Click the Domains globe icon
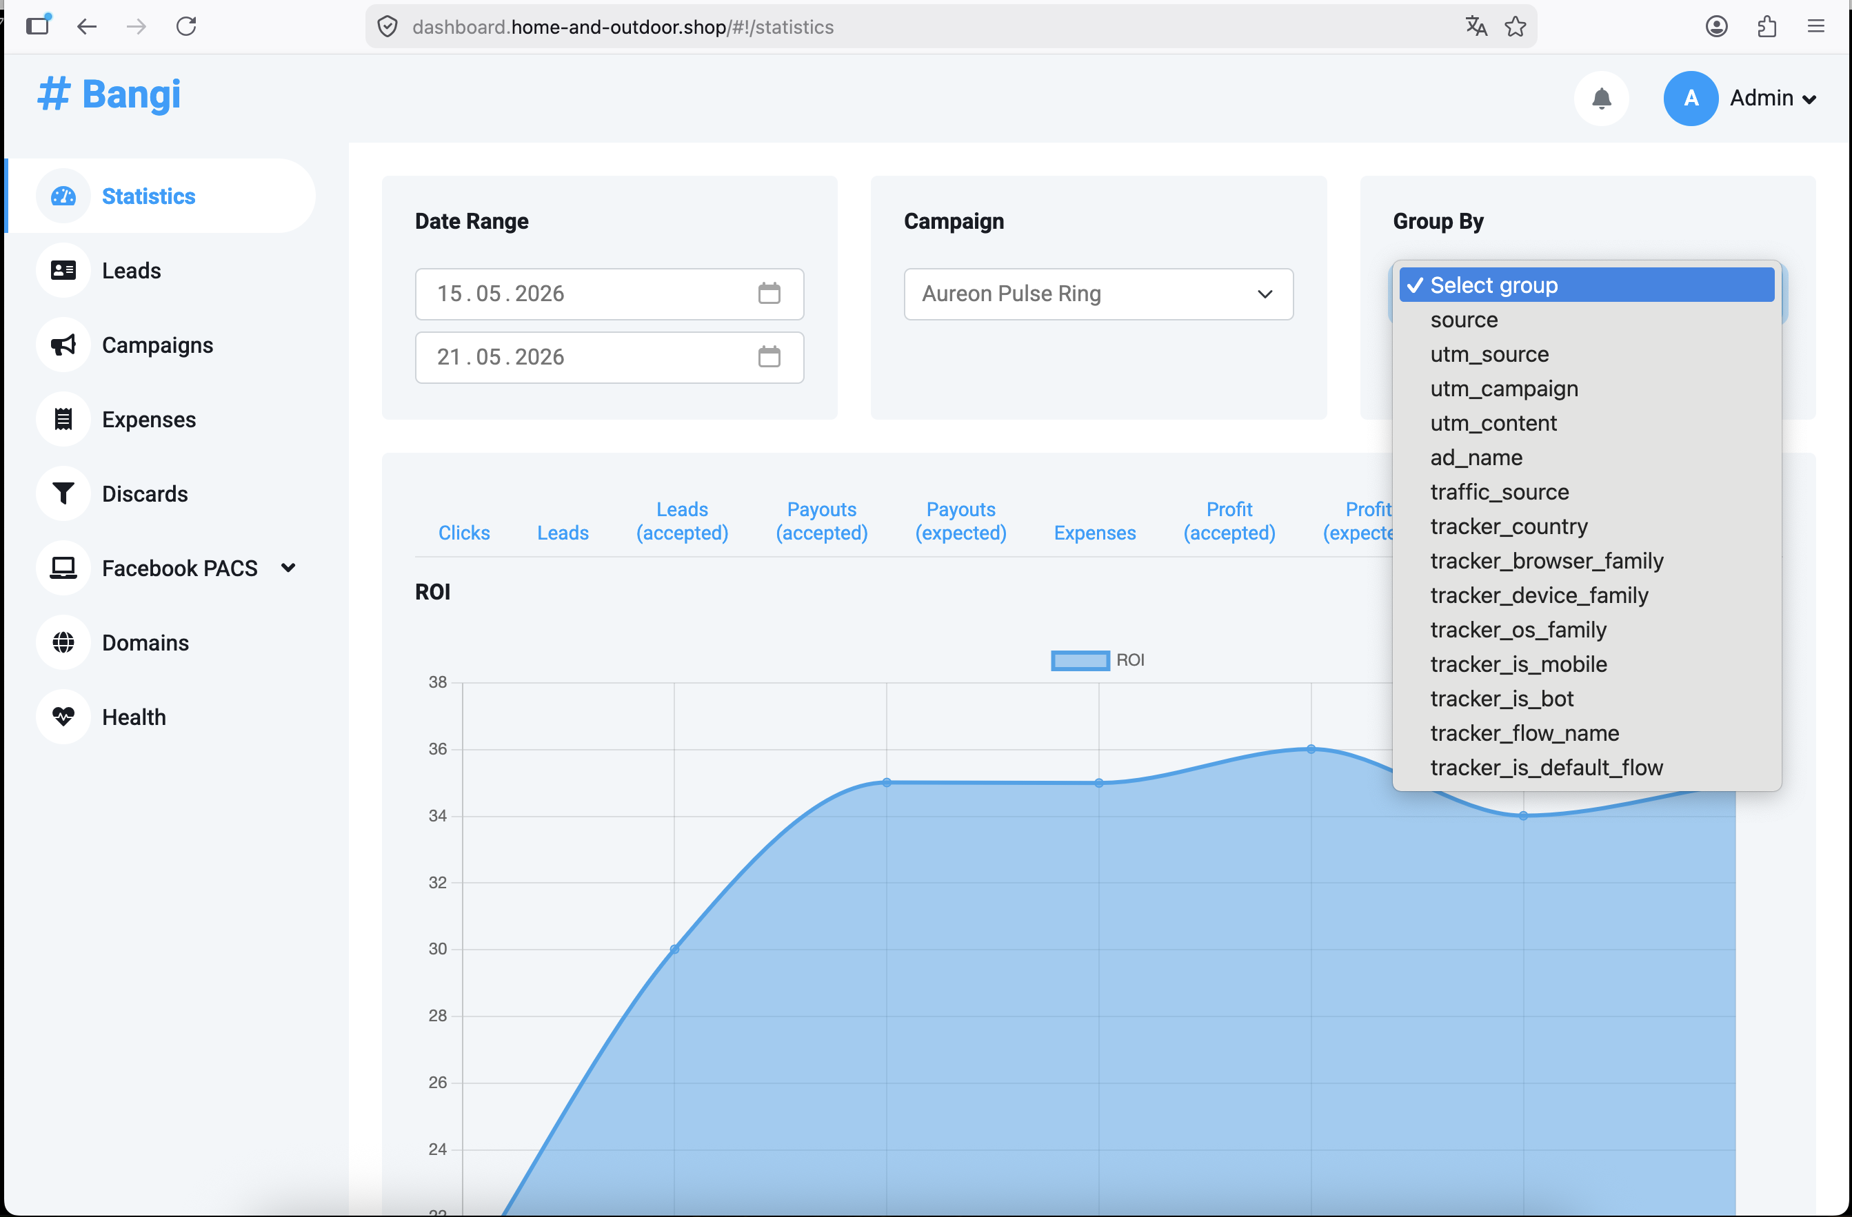 tap(63, 642)
